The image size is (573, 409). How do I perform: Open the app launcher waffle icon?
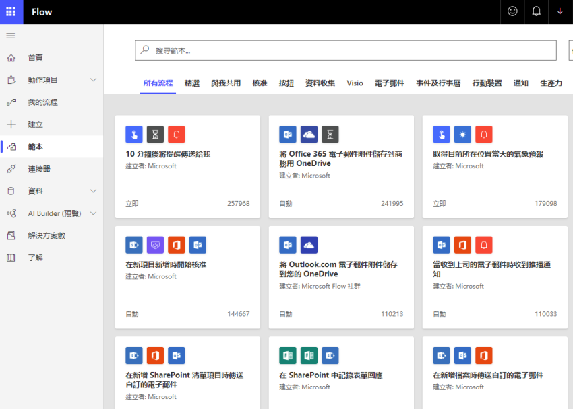(x=11, y=12)
